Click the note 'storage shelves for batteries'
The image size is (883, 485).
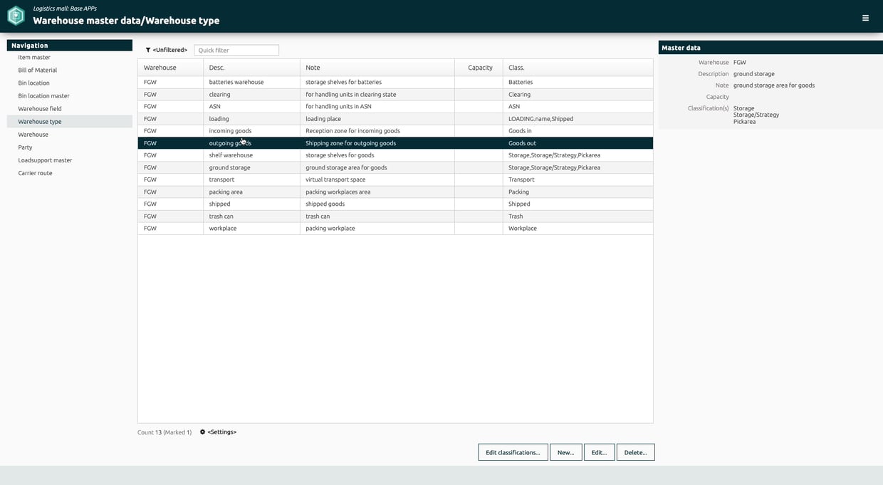pos(344,82)
